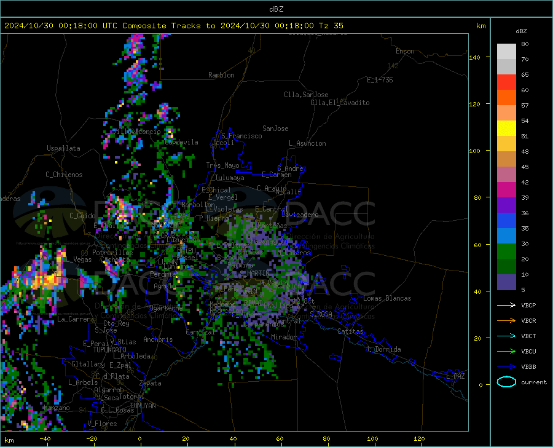The image size is (553, 447).
Task: Click the 'VBCP' legend label
Action: coord(528,305)
